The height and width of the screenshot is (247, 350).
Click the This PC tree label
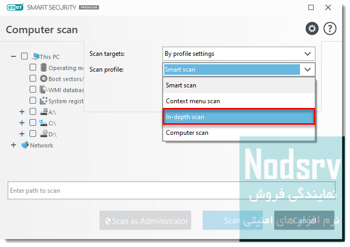(49, 57)
